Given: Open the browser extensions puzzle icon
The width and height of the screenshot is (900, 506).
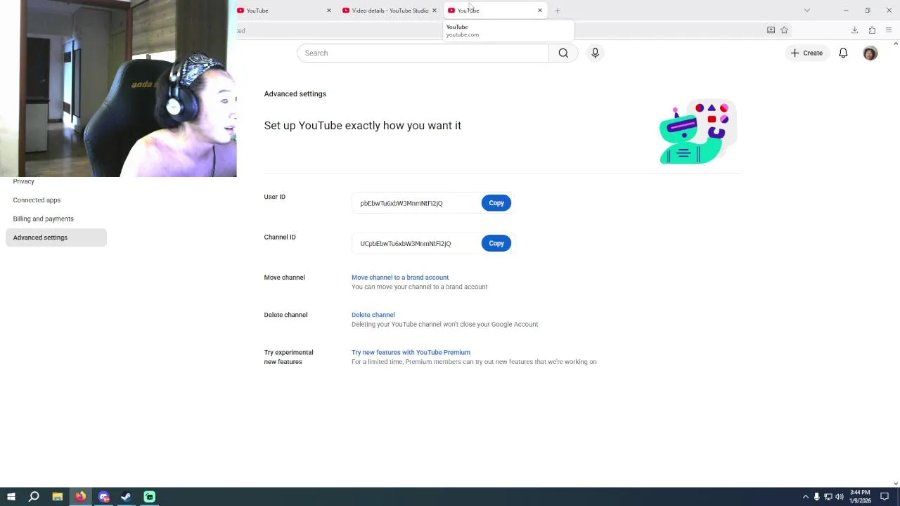Looking at the screenshot, I should [872, 30].
